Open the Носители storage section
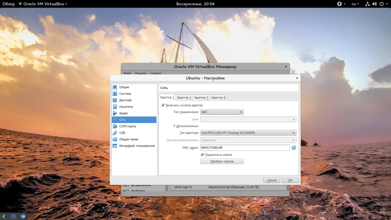391x220 pixels. [126, 107]
